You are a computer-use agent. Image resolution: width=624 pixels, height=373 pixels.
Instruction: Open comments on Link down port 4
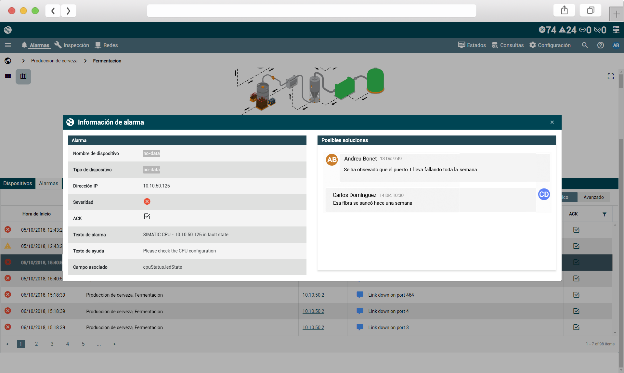click(x=360, y=311)
